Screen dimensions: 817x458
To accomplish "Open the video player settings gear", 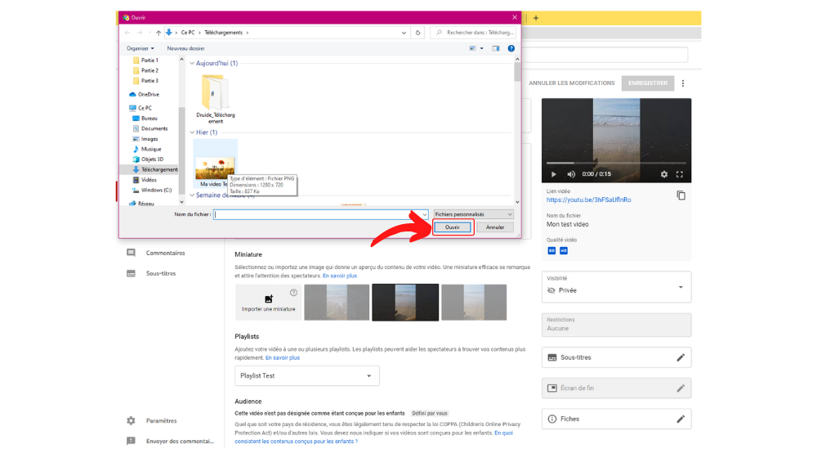I will pyautogui.click(x=663, y=174).
